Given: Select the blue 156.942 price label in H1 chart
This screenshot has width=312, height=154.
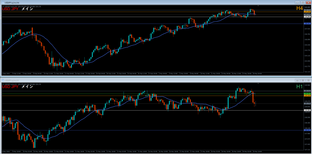Looking at the screenshot, I should click(x=307, y=130).
